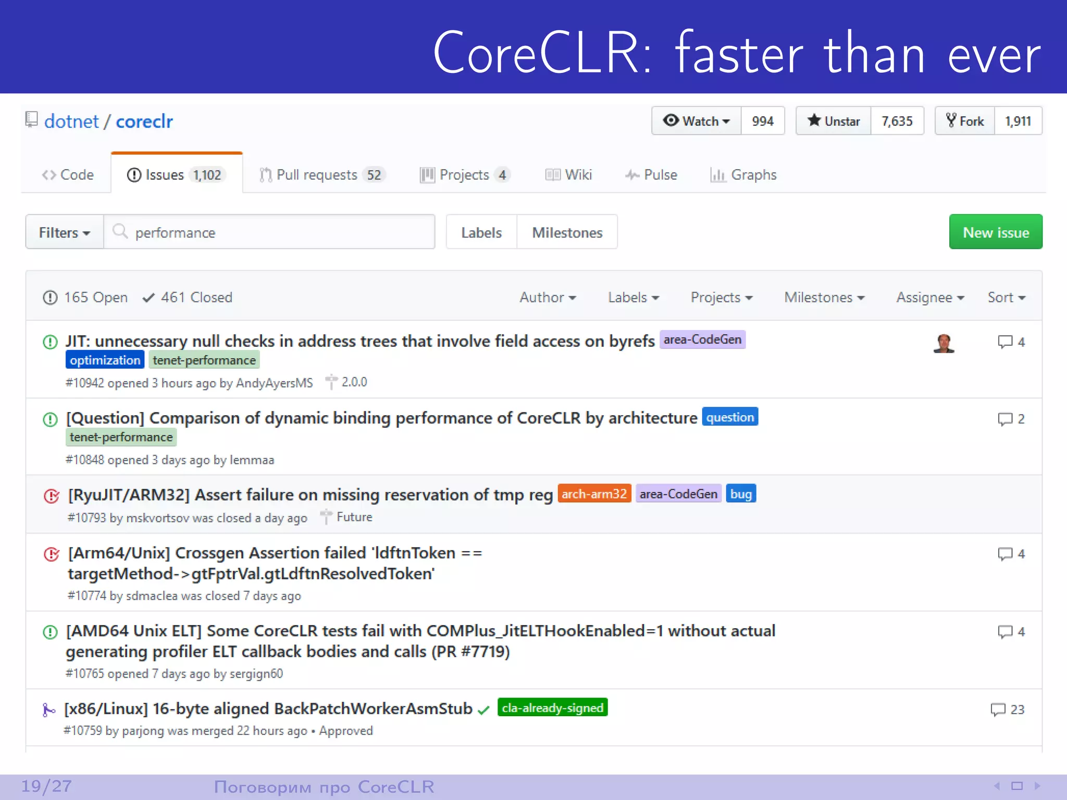Expand the Milestones filter dropdown
Screen dimensions: 1067x800
coord(824,297)
